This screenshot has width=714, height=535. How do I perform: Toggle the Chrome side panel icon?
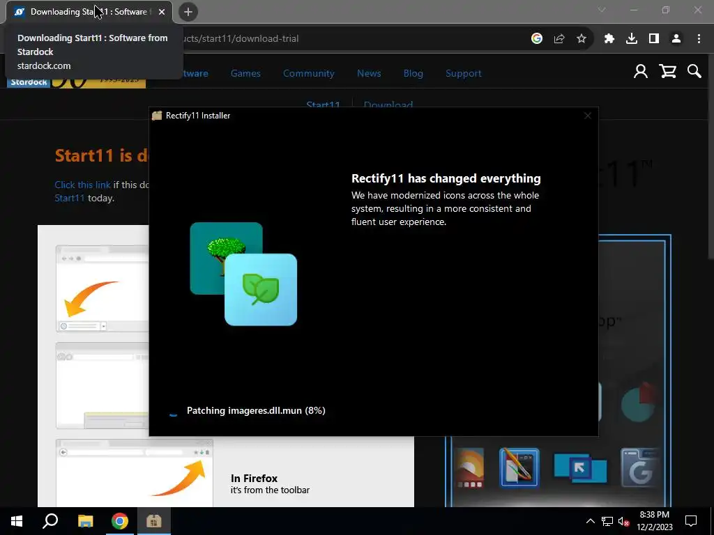pyautogui.click(x=654, y=39)
